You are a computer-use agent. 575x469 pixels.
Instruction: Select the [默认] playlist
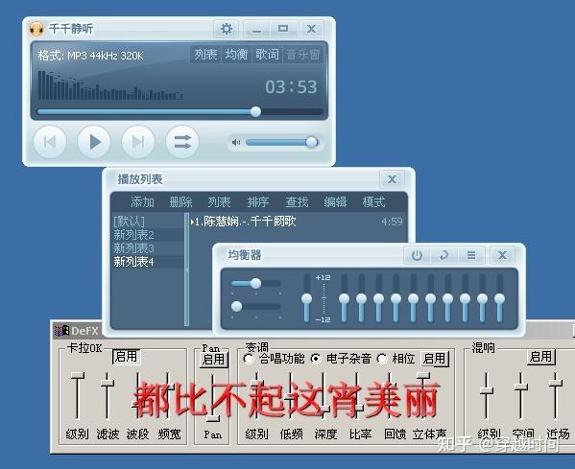click(148, 221)
